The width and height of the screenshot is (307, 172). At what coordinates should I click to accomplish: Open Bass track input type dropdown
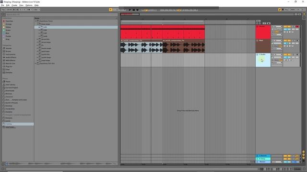click(x=277, y=41)
